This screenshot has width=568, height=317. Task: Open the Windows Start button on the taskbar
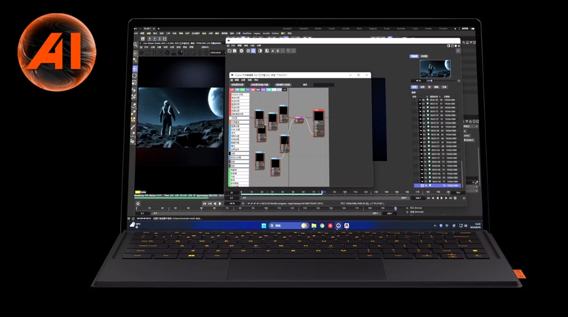(x=264, y=225)
